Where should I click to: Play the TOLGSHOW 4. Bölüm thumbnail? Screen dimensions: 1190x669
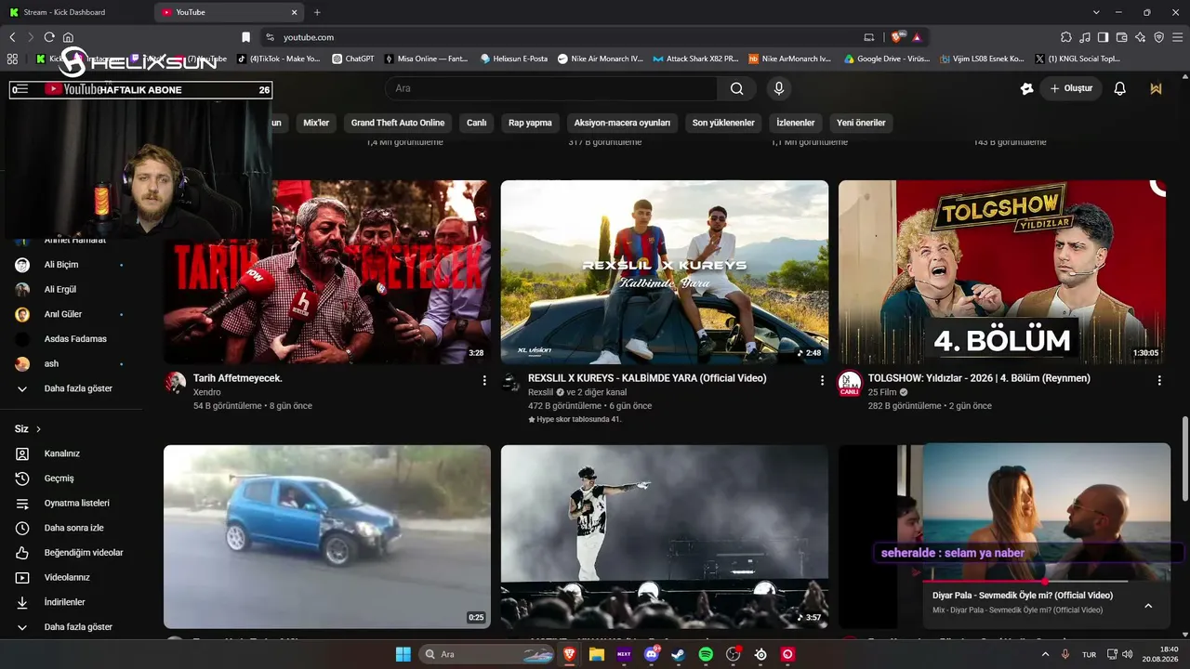tap(1002, 272)
